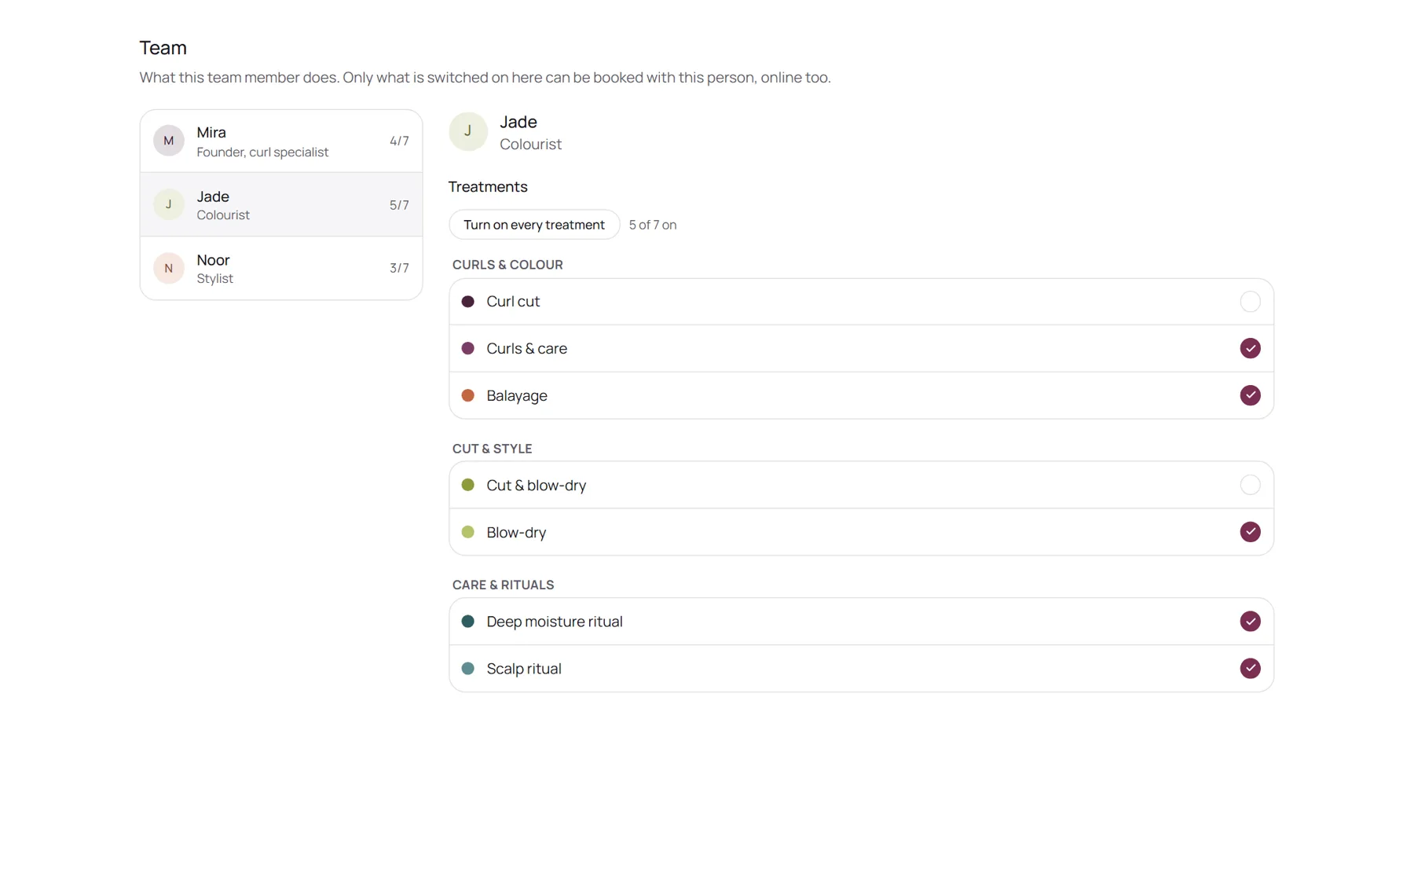The height and width of the screenshot is (884, 1414).
Task: Click the large Jade profile avatar
Action: 468,132
